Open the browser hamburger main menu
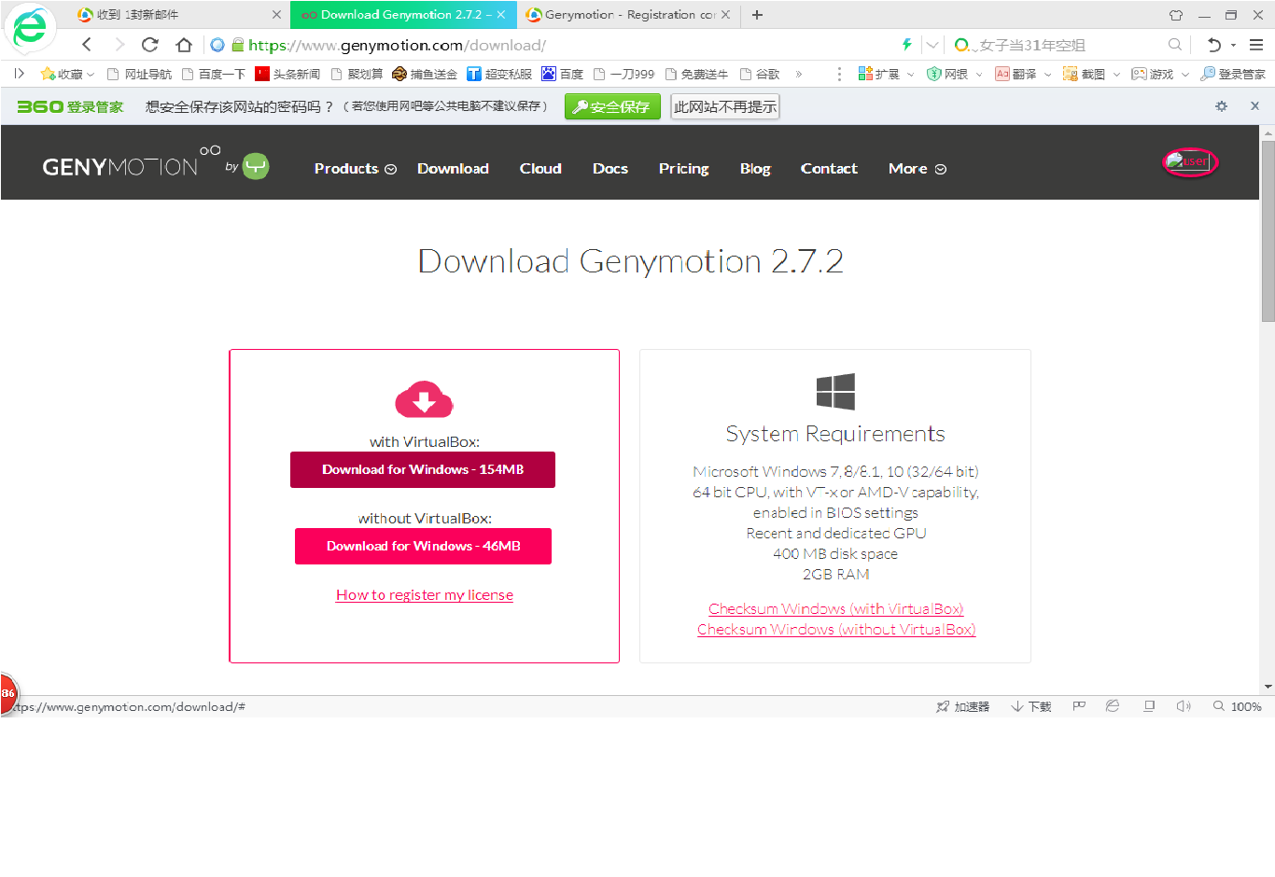The height and width of the screenshot is (877, 1275). pos(1256,45)
